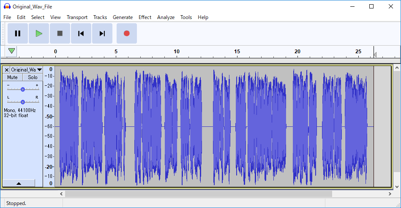401x208 pixels.
Task: Collapse the track with the up-arrow button
Action: (x=19, y=183)
